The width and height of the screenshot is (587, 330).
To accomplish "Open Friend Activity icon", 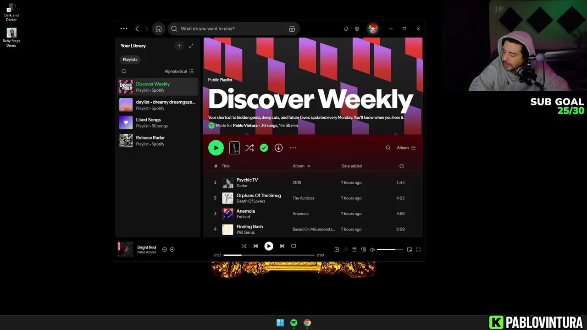I will 357,28.
